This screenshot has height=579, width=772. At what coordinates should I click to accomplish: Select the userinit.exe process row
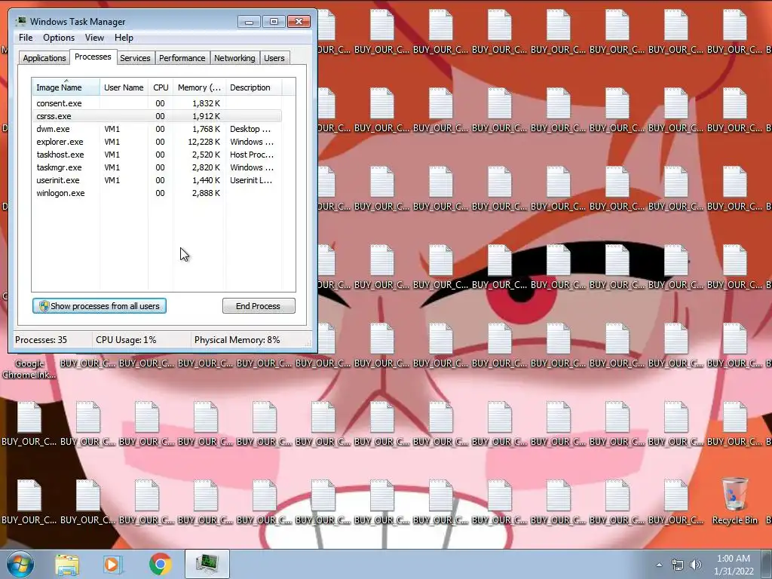157,180
